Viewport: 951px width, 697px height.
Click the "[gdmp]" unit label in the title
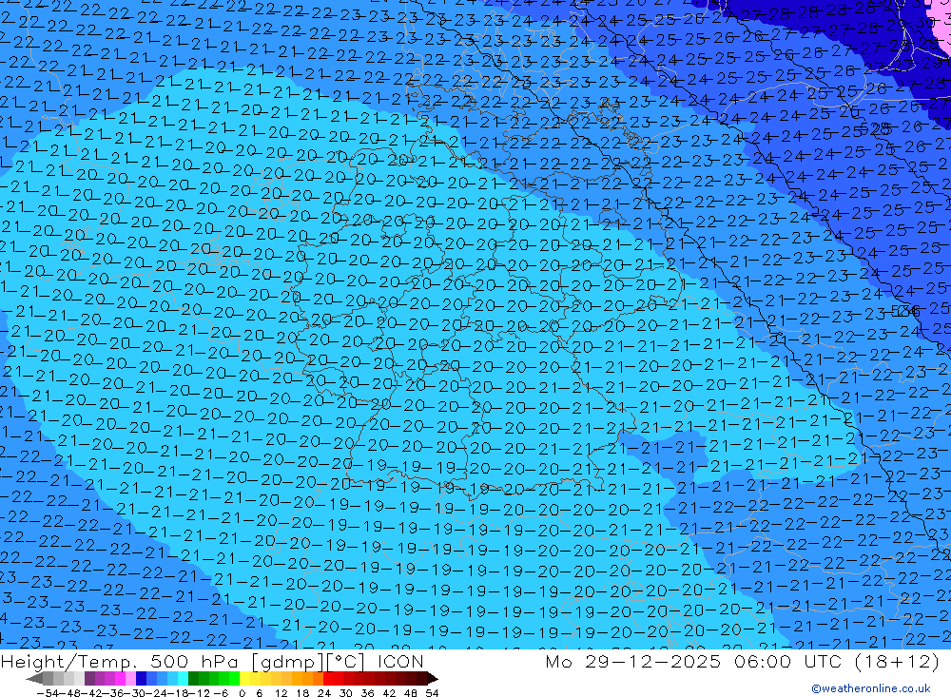289,662
